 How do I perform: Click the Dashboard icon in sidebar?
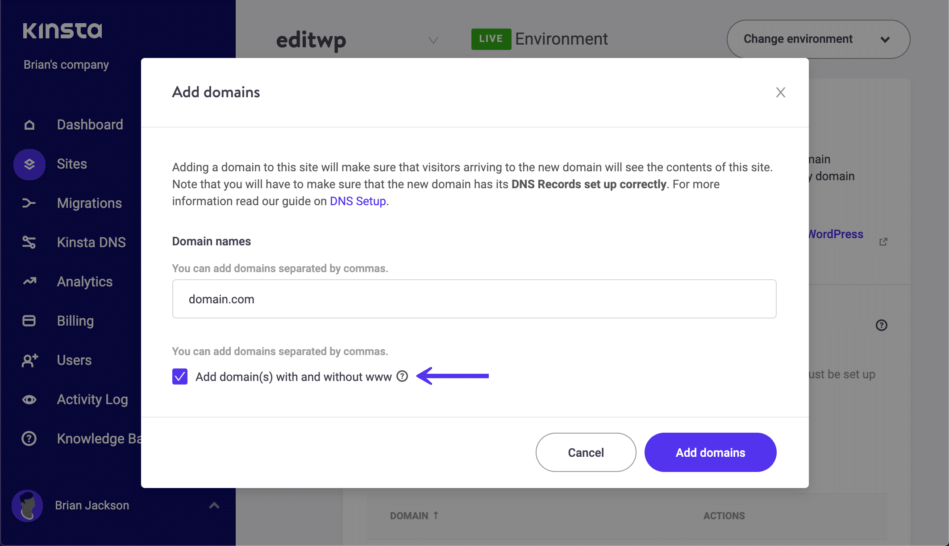click(29, 124)
